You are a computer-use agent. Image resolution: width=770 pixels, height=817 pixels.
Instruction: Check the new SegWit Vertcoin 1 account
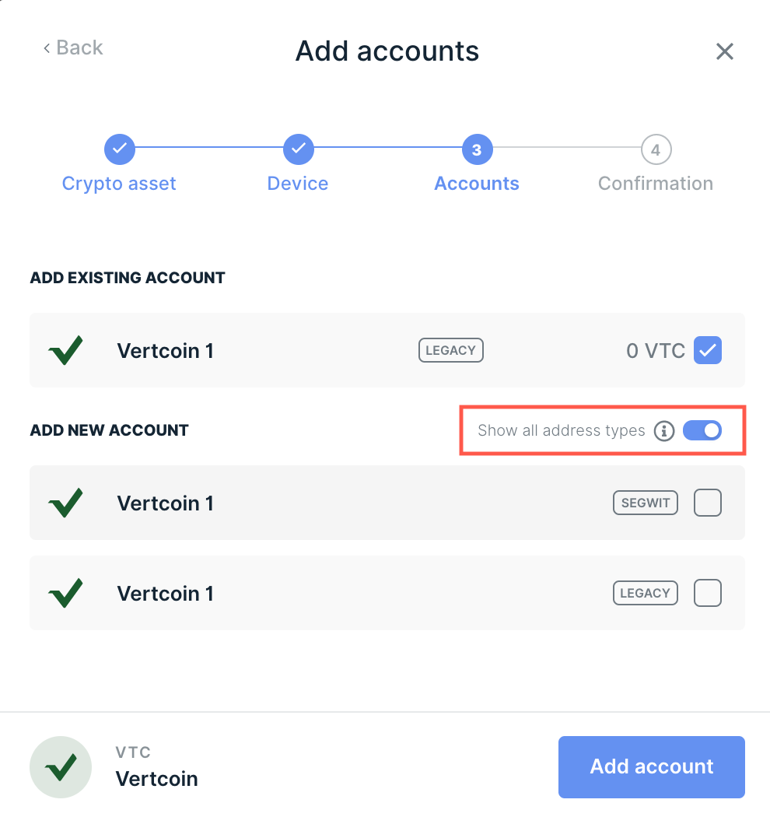point(708,503)
